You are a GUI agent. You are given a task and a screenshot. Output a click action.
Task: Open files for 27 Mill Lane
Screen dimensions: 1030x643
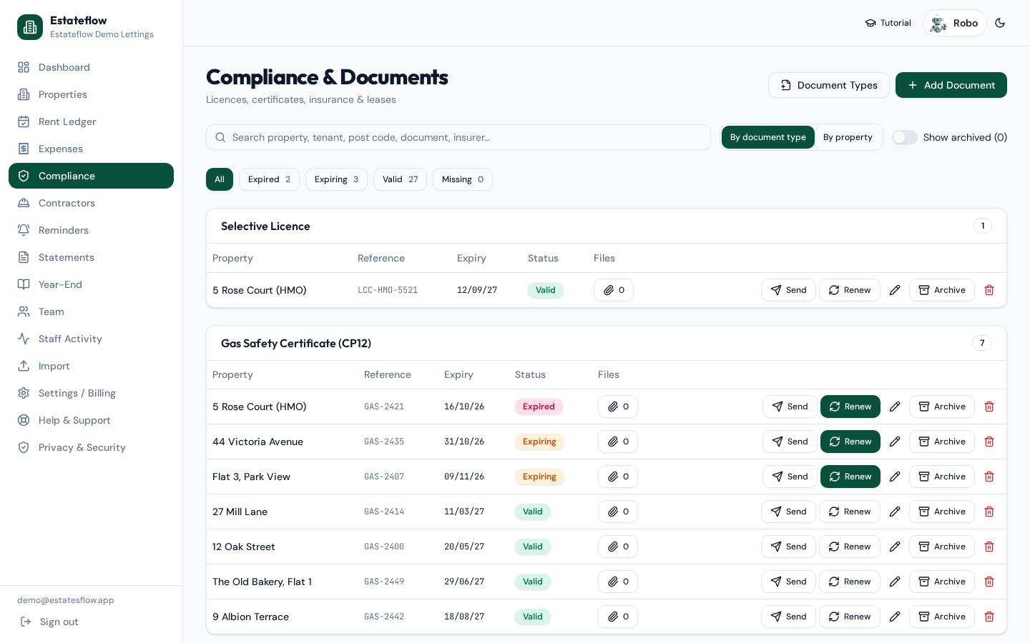pyautogui.click(x=618, y=512)
